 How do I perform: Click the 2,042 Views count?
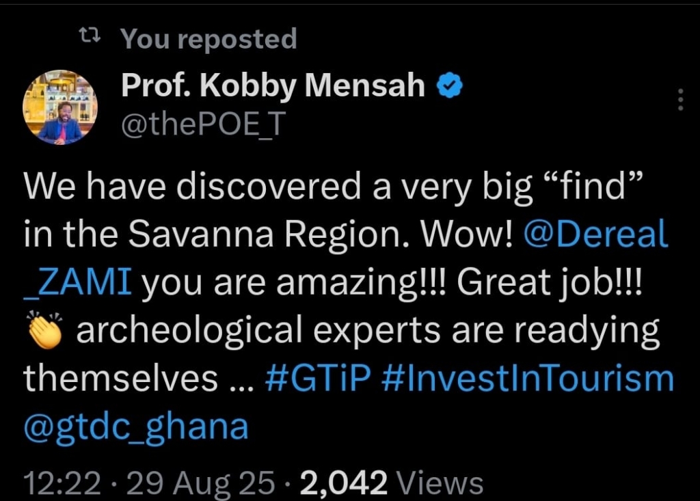[392, 483]
